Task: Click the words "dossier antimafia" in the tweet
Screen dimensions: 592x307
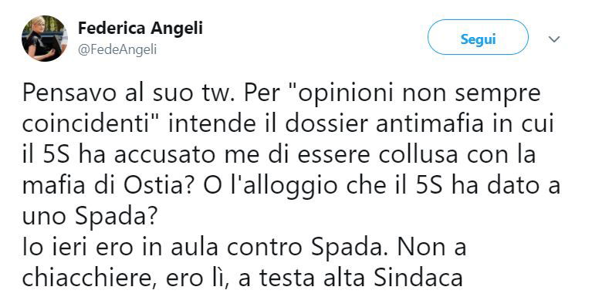Action: [x=384, y=123]
